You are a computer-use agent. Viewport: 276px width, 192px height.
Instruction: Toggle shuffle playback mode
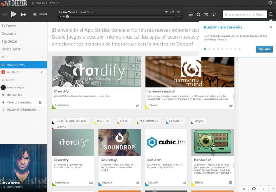point(206,14)
